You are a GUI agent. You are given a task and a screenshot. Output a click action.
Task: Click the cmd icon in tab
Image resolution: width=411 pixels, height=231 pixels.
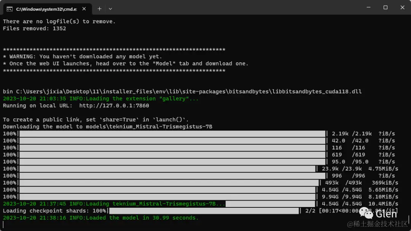click(x=10, y=9)
